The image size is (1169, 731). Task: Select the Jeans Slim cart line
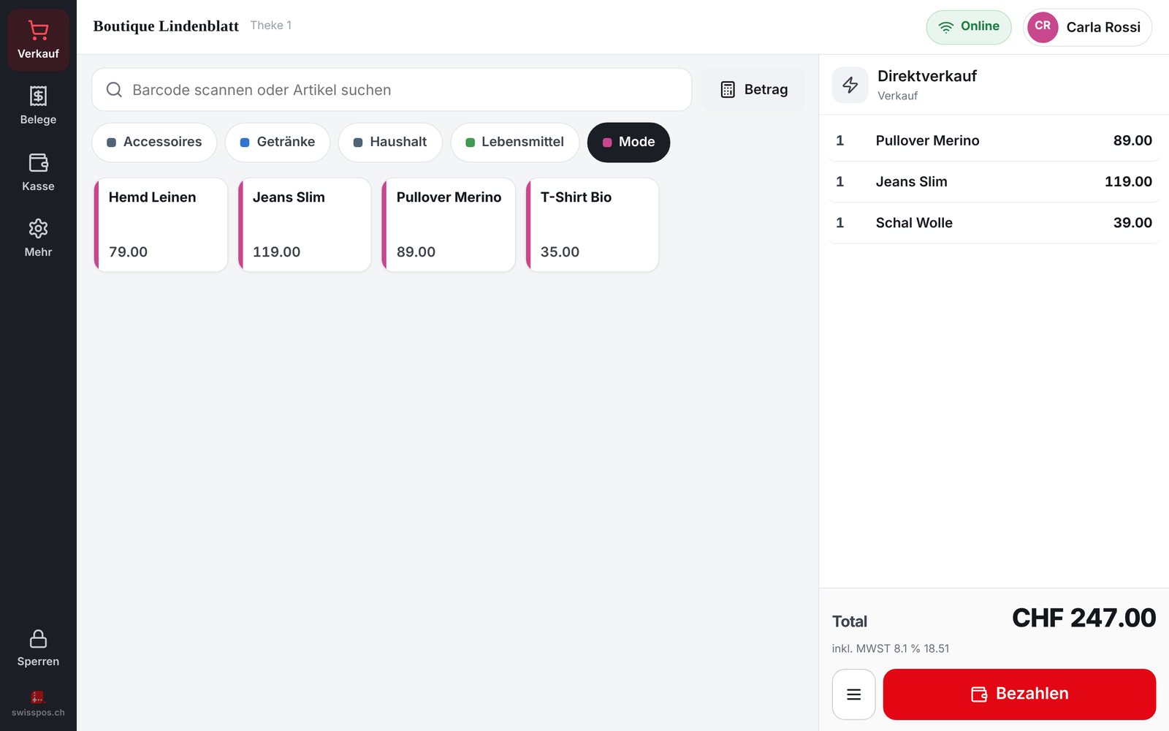pyautogui.click(x=994, y=181)
